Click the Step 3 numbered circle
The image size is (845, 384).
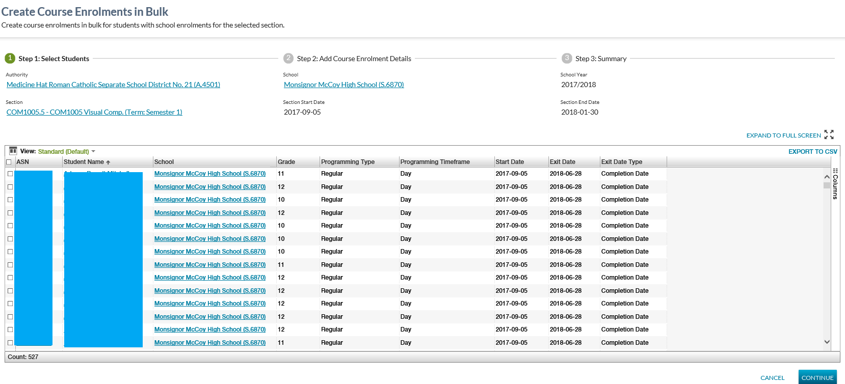click(x=567, y=58)
